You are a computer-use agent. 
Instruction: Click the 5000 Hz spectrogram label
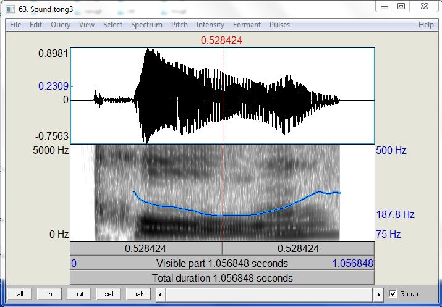click(x=51, y=150)
